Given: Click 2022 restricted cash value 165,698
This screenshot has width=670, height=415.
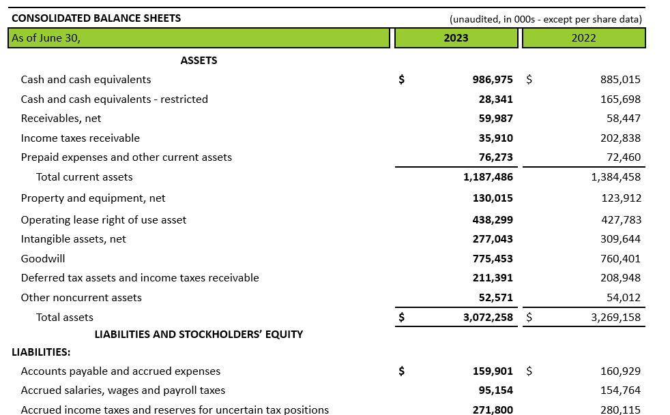Looking at the screenshot, I should tap(620, 99).
